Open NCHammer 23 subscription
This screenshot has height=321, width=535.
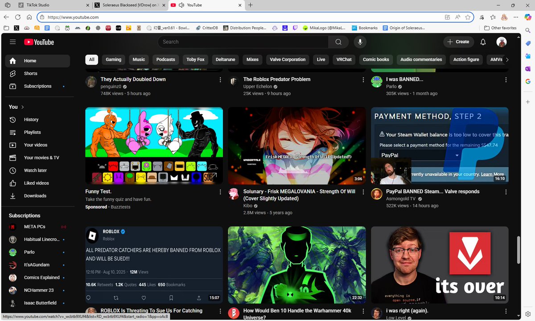[37, 290]
